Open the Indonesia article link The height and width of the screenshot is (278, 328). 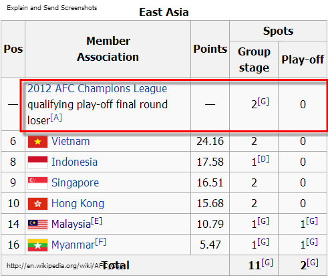(x=74, y=162)
